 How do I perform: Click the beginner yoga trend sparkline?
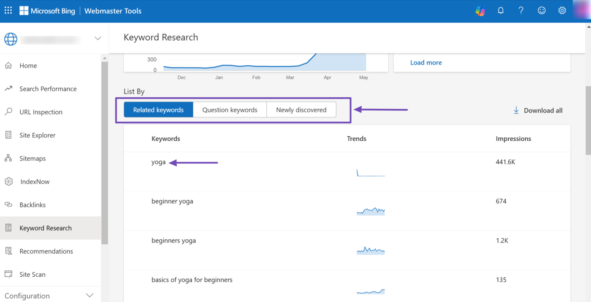[x=371, y=211]
